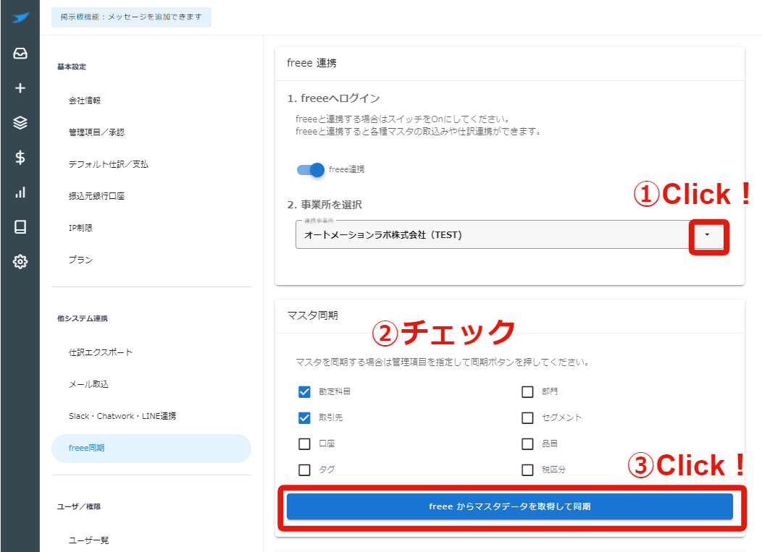Open デフォルト仕訳／支払 settings page
The image size is (762, 552).
point(109,164)
